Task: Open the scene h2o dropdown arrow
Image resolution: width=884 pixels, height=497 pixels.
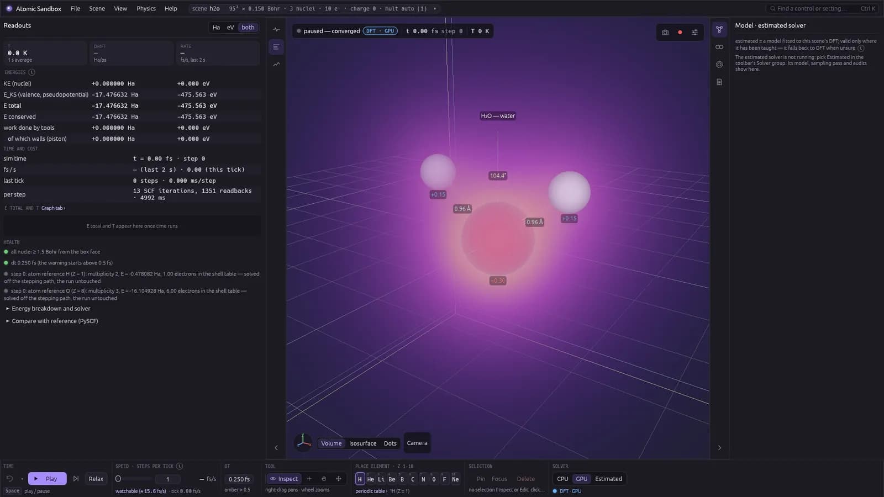Action: [x=435, y=9]
